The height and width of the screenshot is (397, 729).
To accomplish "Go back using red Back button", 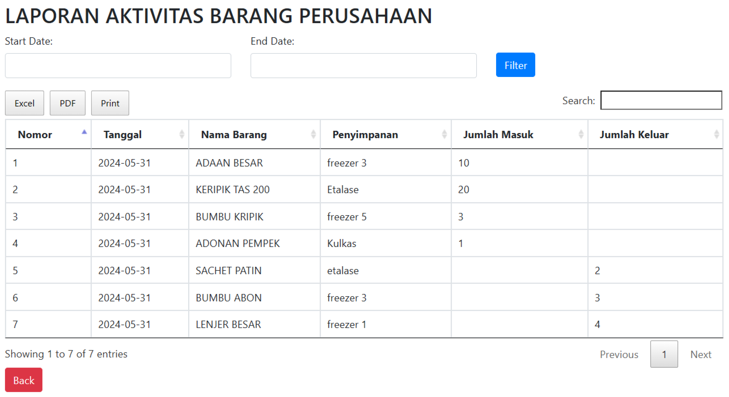I will (23, 380).
